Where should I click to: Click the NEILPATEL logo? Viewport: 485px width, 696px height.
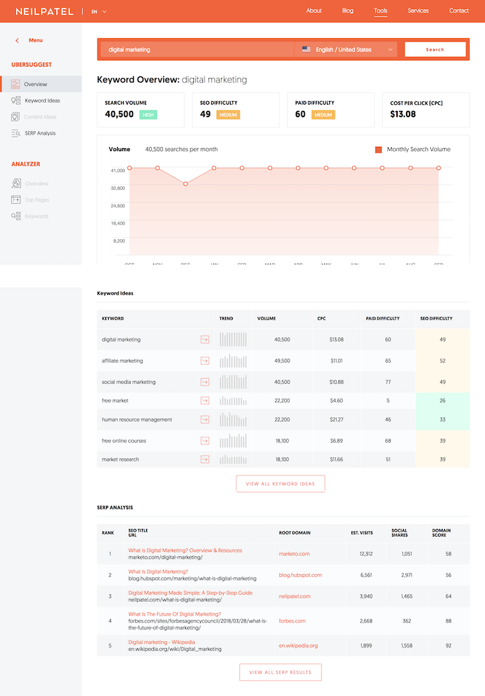44,12
